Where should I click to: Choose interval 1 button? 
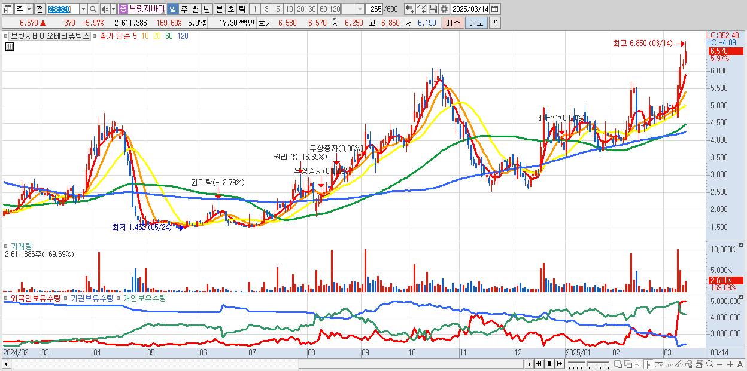tap(255, 10)
